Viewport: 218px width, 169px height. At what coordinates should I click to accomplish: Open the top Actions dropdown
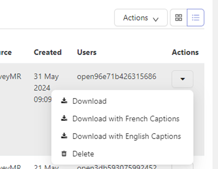tap(141, 18)
